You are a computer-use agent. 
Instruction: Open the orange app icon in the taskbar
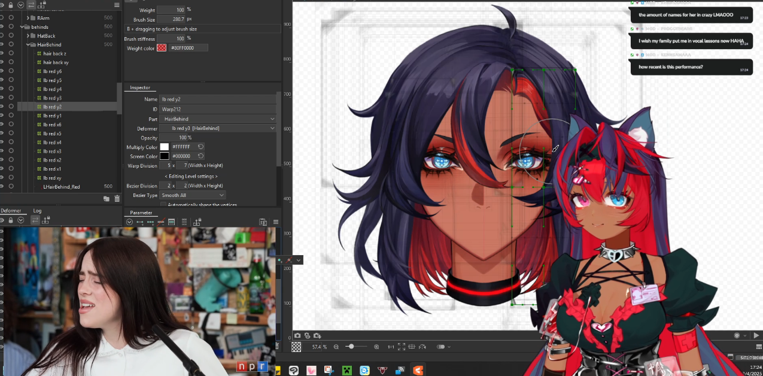click(x=418, y=371)
